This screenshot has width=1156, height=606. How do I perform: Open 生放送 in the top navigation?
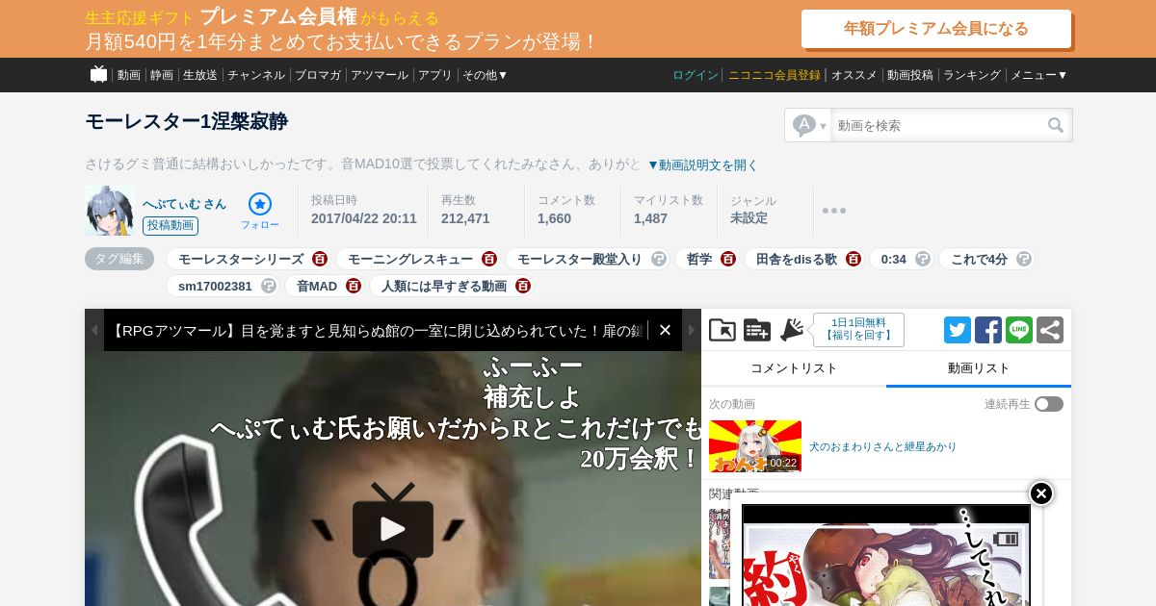click(200, 75)
